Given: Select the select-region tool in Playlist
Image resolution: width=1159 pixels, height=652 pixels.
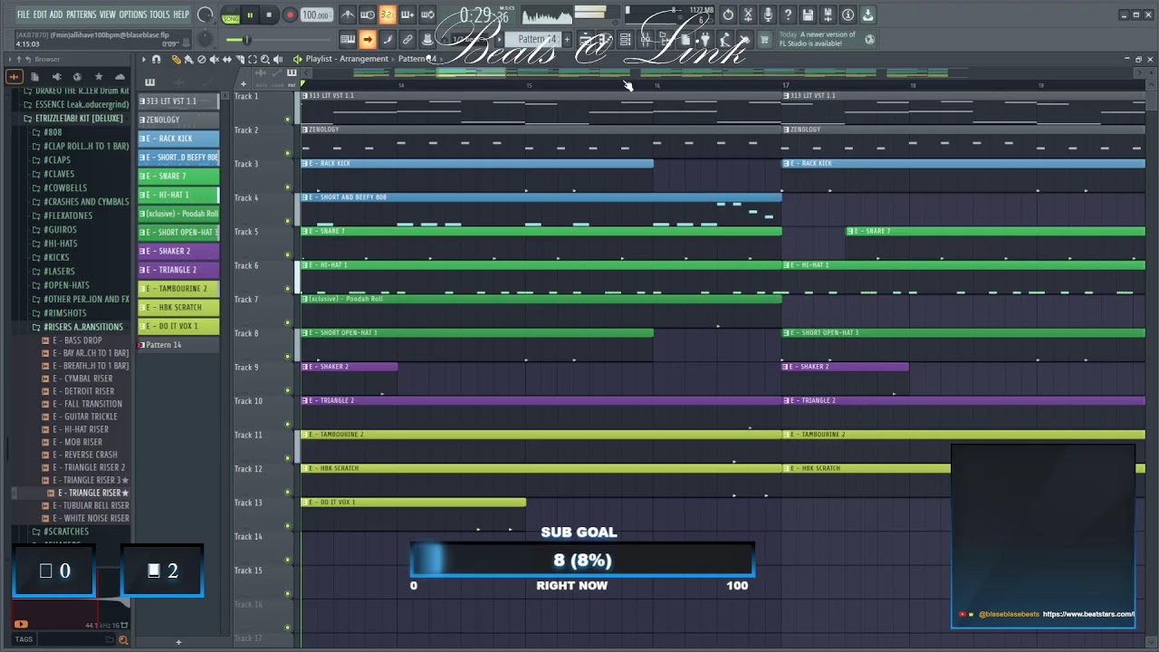Looking at the screenshot, I should coord(252,59).
